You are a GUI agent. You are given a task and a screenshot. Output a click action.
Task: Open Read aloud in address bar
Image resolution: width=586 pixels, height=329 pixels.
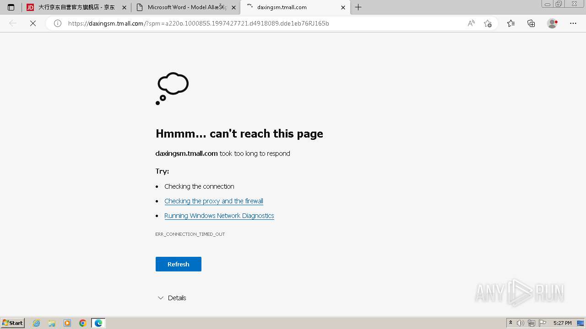[x=471, y=23]
